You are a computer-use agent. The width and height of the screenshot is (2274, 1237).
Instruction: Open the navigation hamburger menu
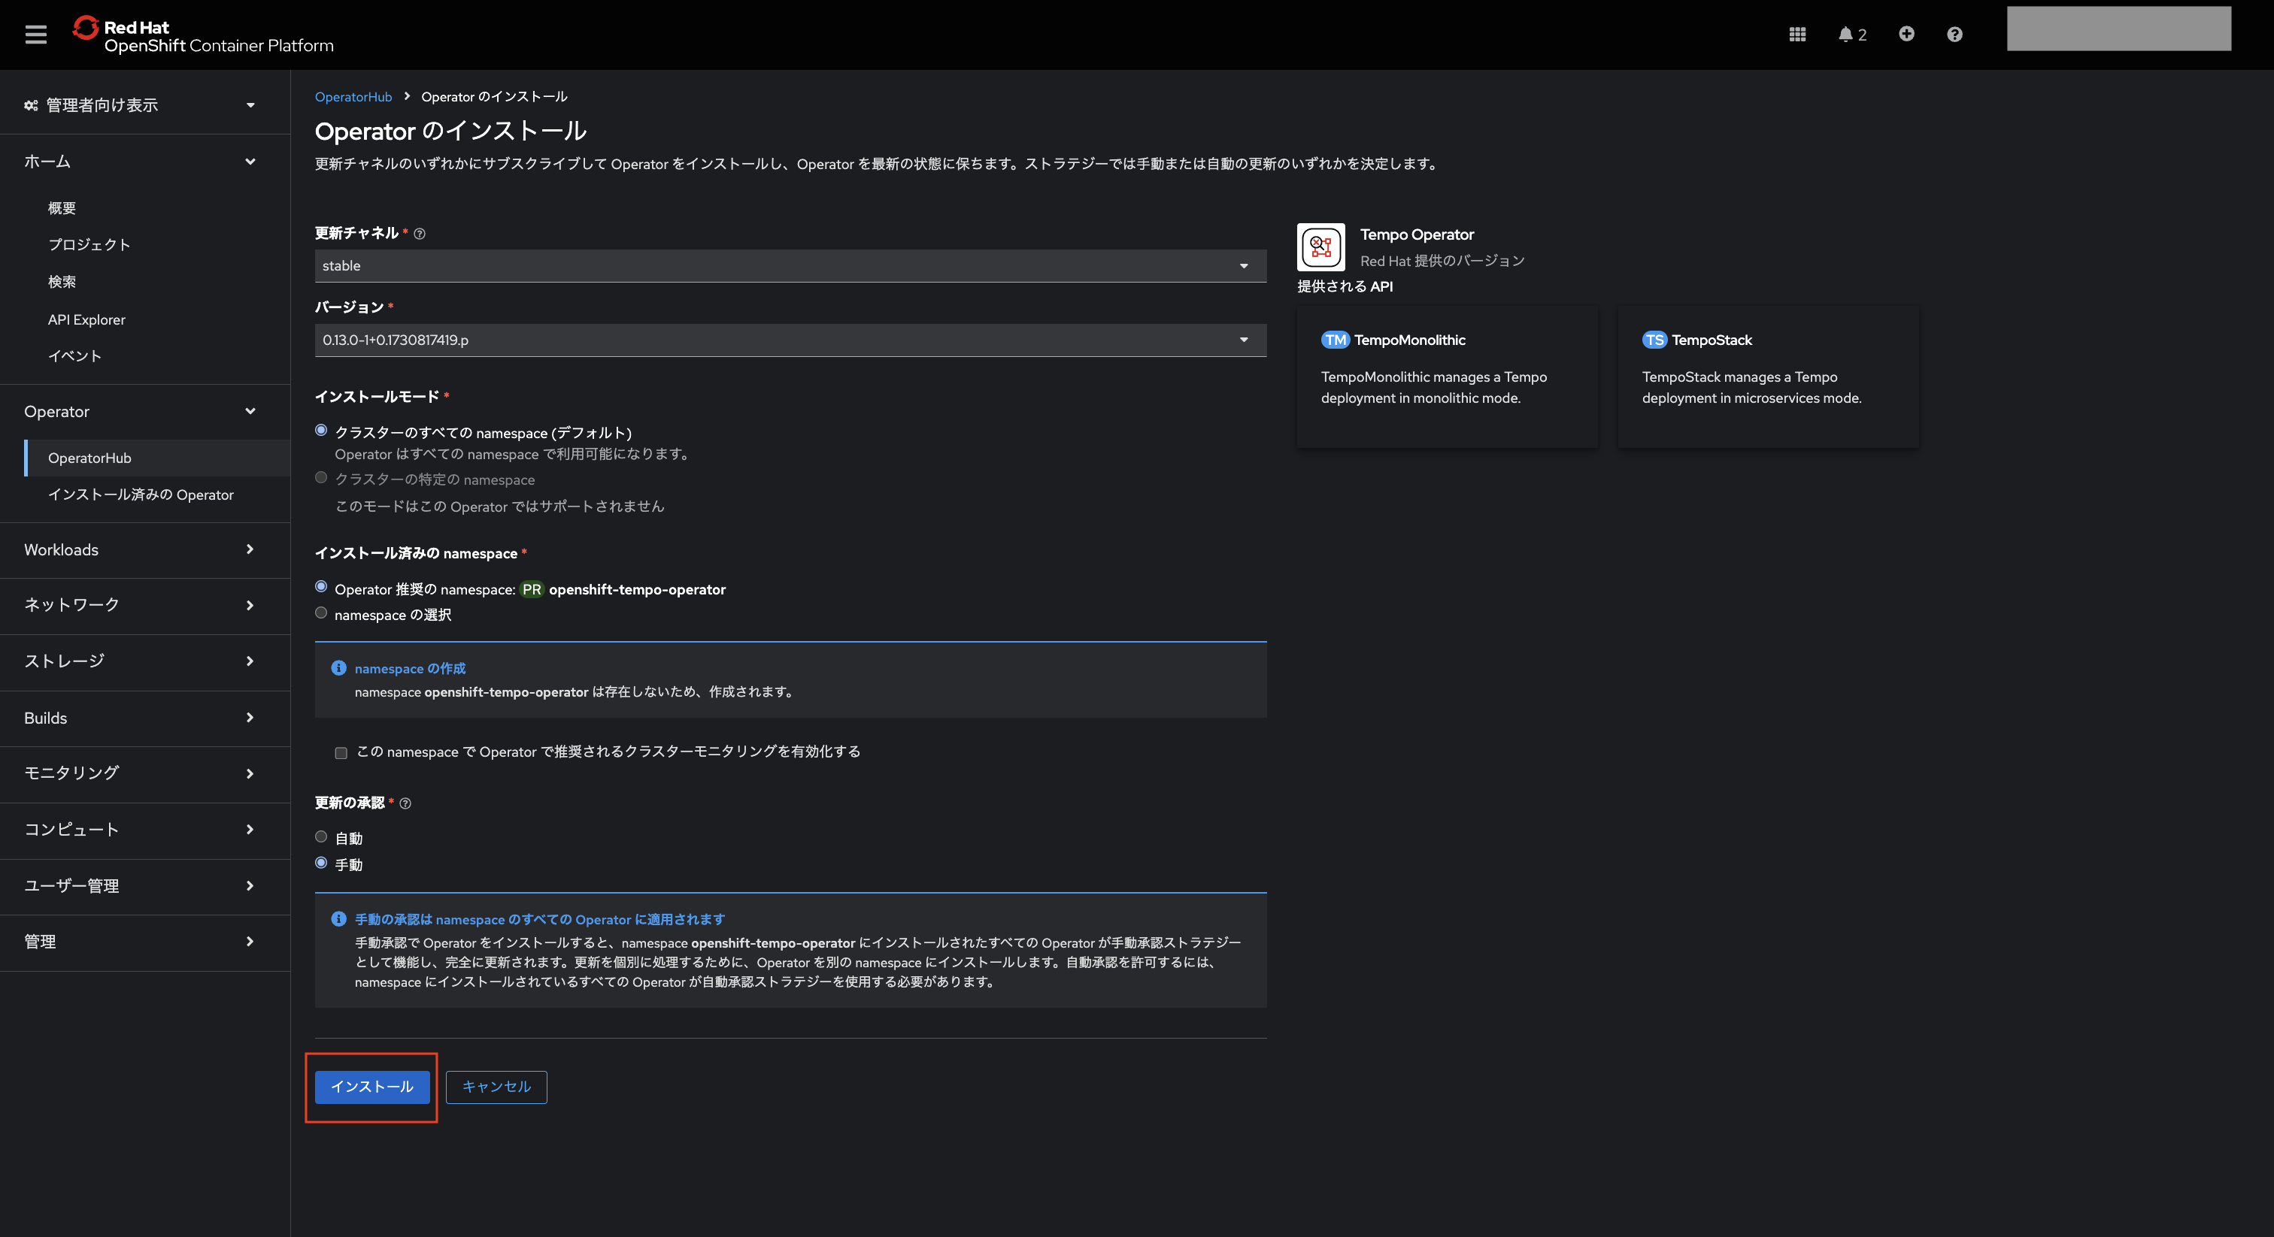click(35, 35)
